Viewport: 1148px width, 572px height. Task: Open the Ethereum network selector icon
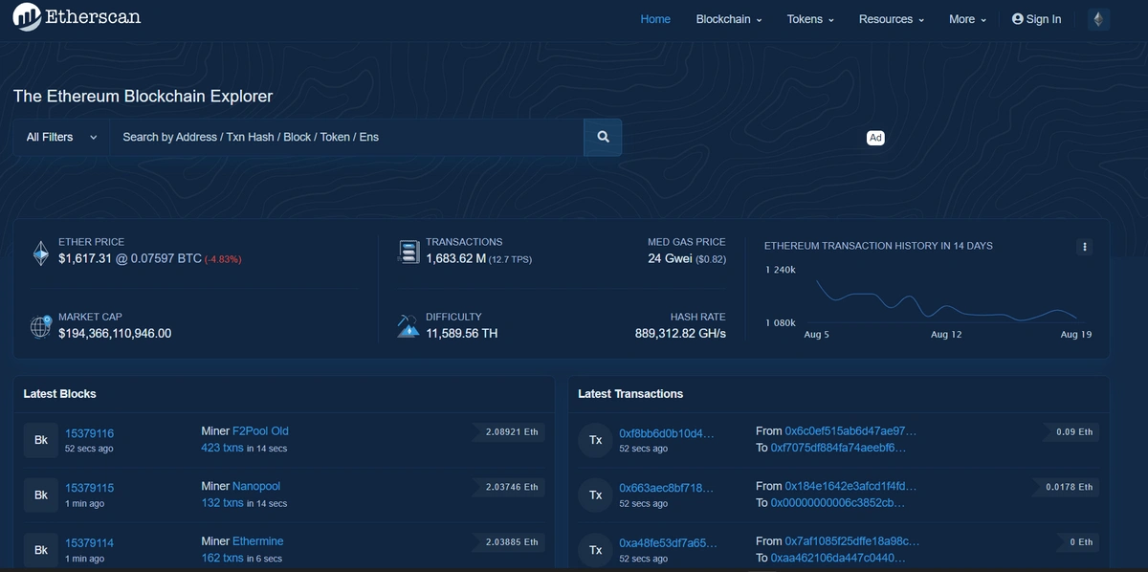[1098, 19]
